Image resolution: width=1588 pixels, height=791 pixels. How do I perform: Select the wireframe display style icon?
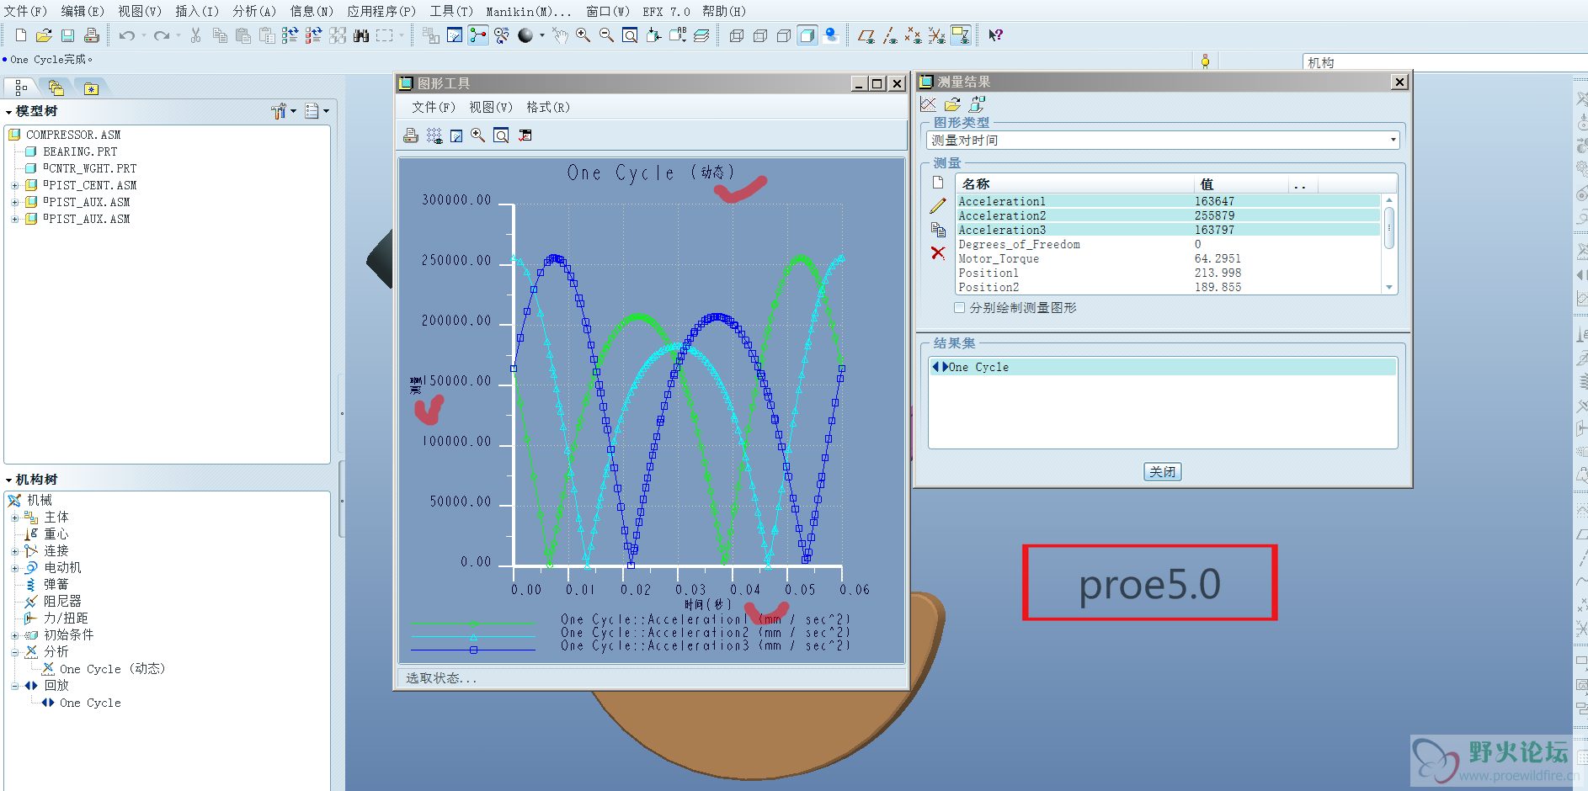[x=736, y=35]
